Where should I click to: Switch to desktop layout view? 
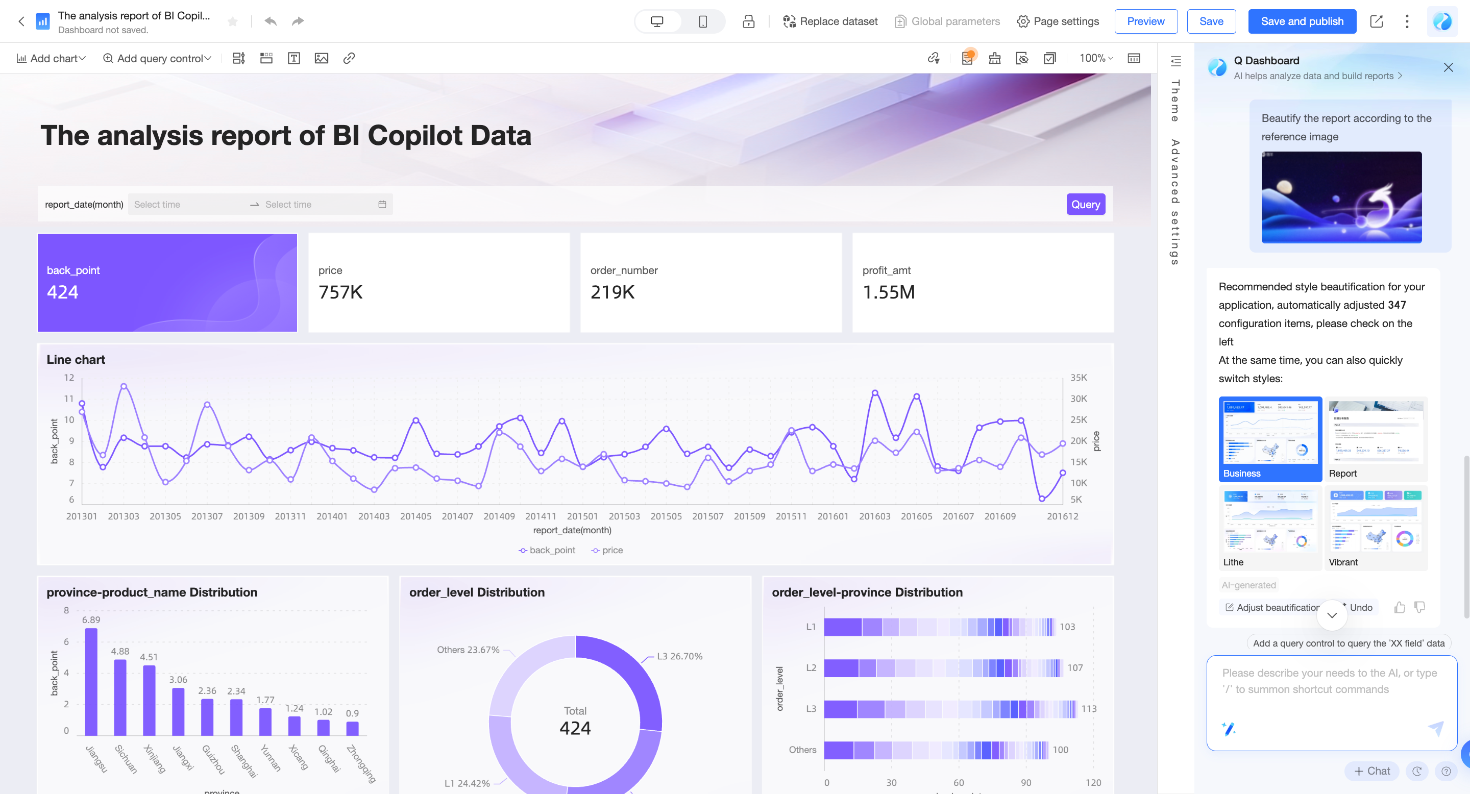657,21
